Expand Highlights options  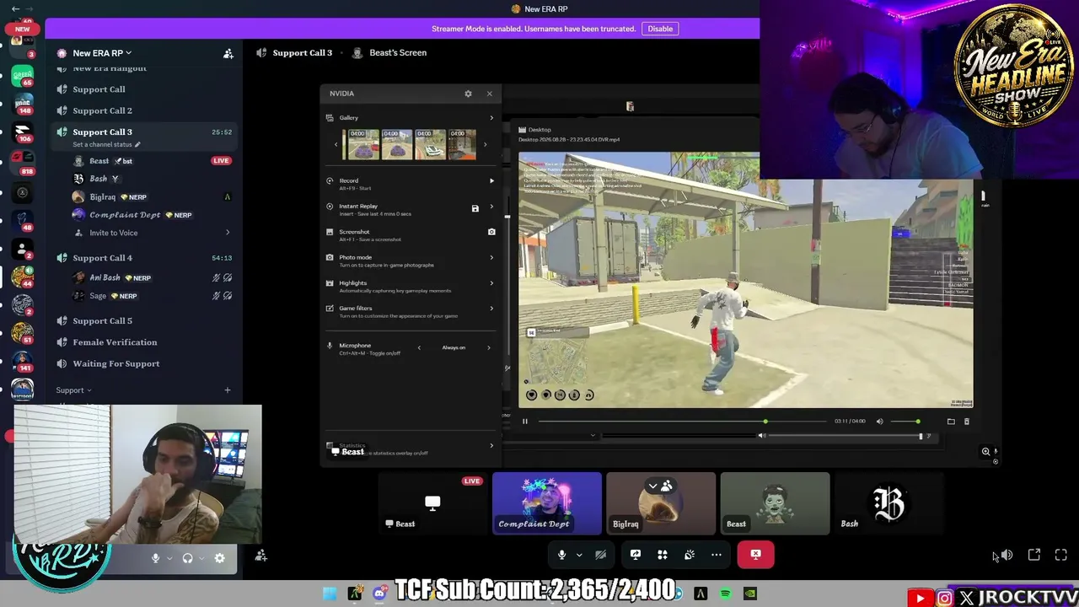tap(491, 283)
